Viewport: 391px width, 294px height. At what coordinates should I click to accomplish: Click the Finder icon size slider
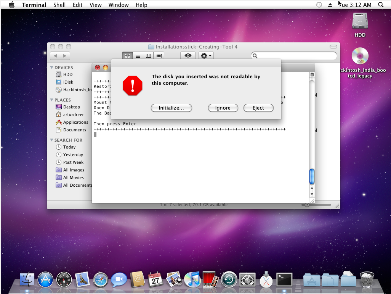coord(316,205)
